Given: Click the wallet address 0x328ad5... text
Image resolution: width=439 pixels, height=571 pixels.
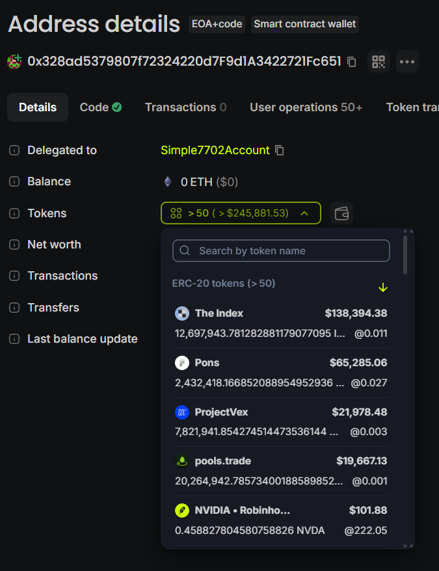Looking at the screenshot, I should tap(184, 61).
